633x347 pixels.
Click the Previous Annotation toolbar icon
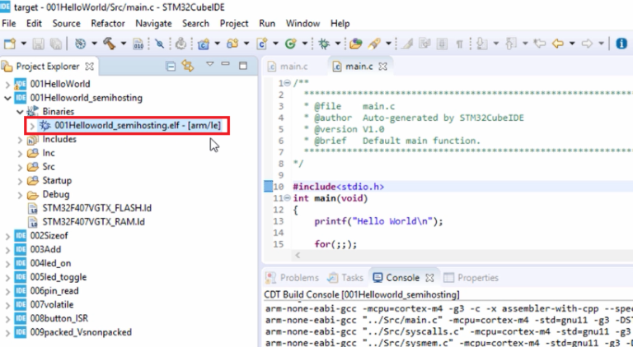coord(511,44)
